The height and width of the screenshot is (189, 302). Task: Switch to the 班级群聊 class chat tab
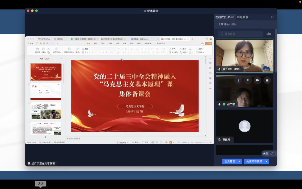242,17
